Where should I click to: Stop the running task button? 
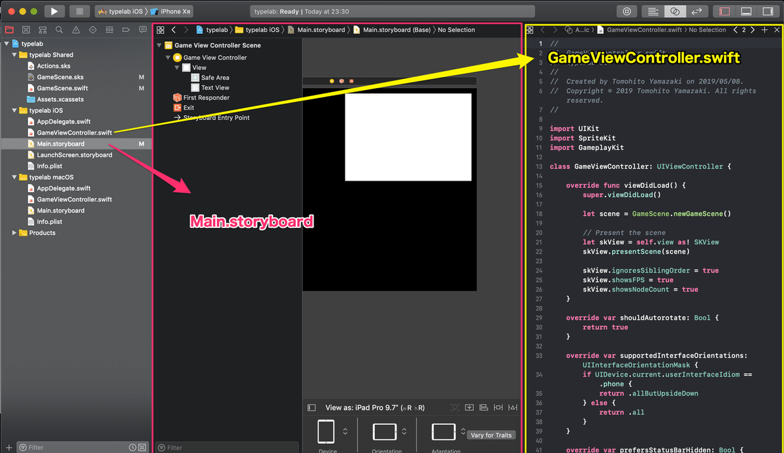[x=80, y=11]
